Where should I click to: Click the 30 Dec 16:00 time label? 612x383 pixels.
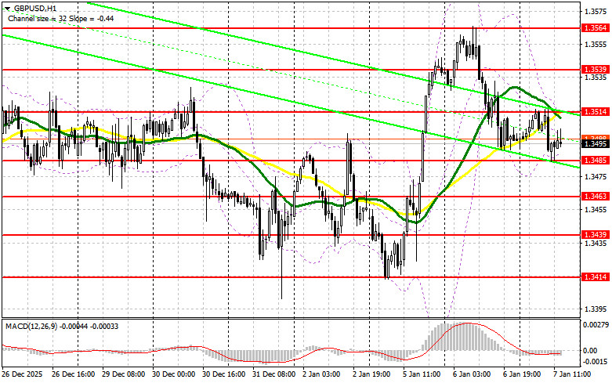(224, 374)
